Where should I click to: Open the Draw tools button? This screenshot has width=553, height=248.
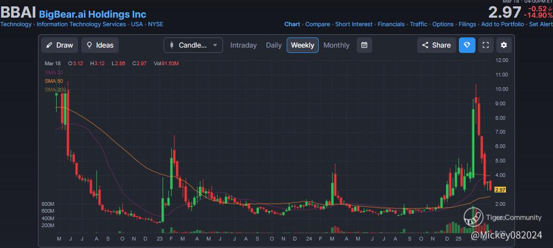(59, 45)
